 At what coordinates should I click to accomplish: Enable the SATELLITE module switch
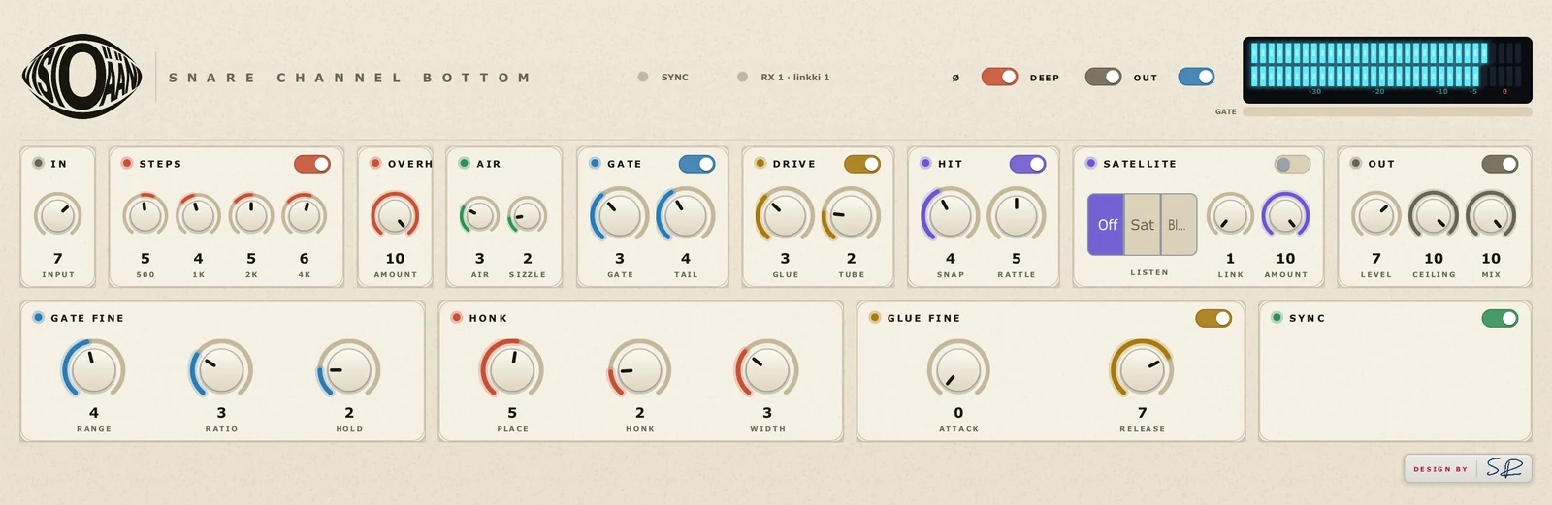[1292, 164]
